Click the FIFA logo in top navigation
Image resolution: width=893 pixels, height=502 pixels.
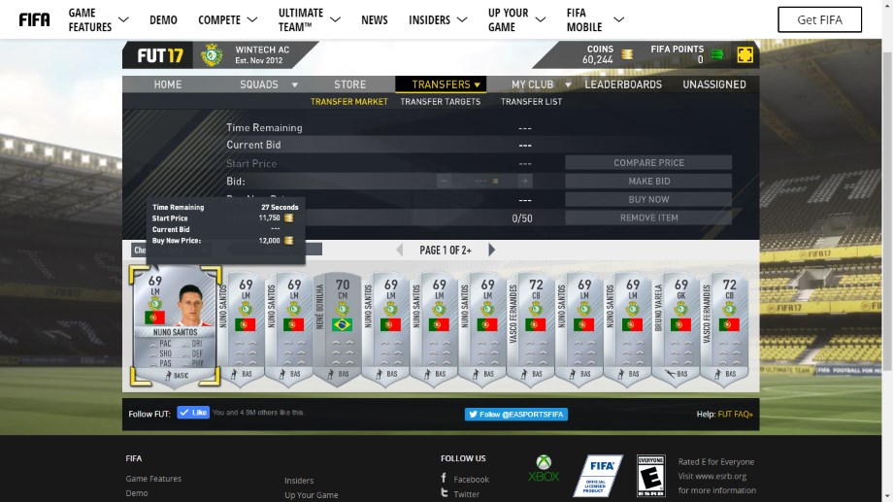(x=34, y=19)
